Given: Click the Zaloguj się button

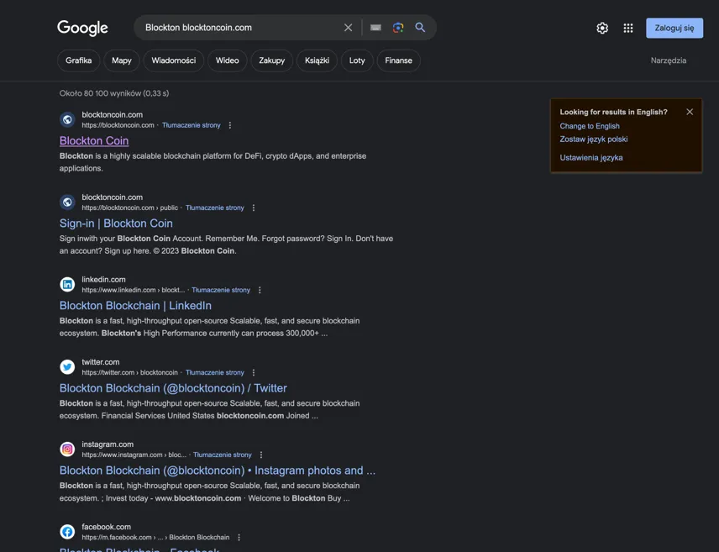Looking at the screenshot, I should pyautogui.click(x=674, y=28).
